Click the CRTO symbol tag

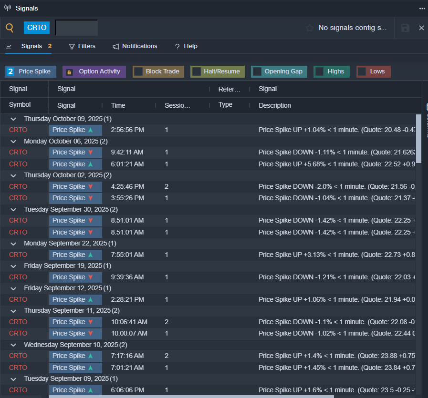[x=37, y=28]
